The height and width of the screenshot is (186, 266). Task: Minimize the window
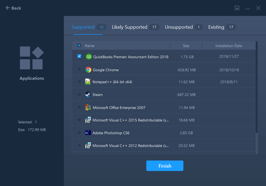pyautogui.click(x=247, y=8)
